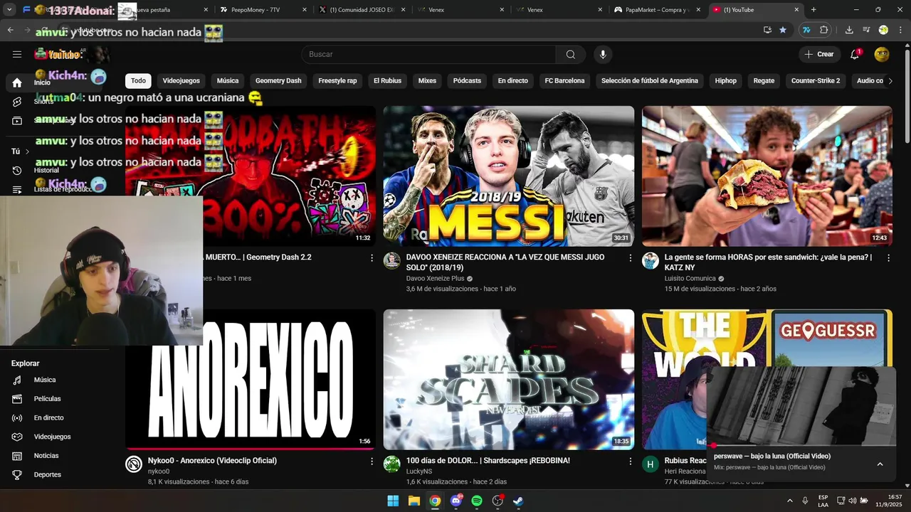The height and width of the screenshot is (512, 911).
Task: Click the Buscar search field
Action: pyautogui.click(x=428, y=55)
